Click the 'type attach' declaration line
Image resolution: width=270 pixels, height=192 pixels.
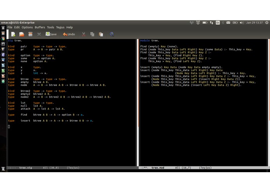(x=37, y=109)
